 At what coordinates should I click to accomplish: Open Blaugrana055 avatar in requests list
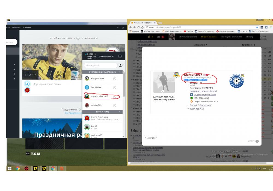(87, 79)
